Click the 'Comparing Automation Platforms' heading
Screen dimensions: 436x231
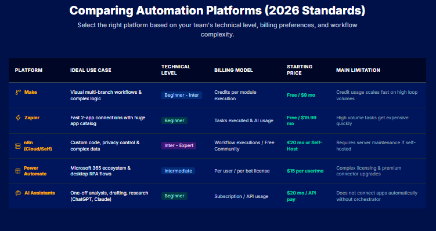pyautogui.click(x=218, y=10)
